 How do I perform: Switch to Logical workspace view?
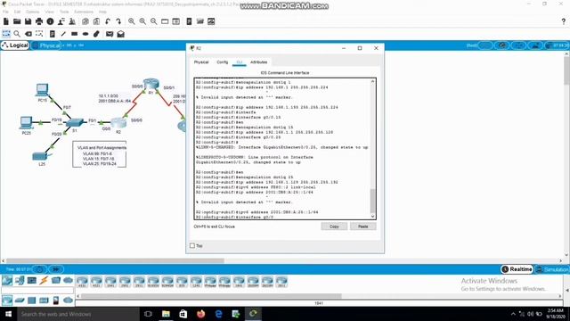[15, 45]
